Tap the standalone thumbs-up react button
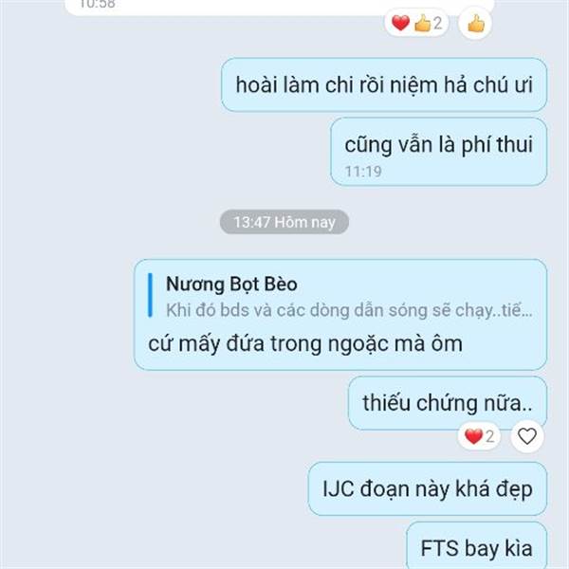 coord(475,24)
